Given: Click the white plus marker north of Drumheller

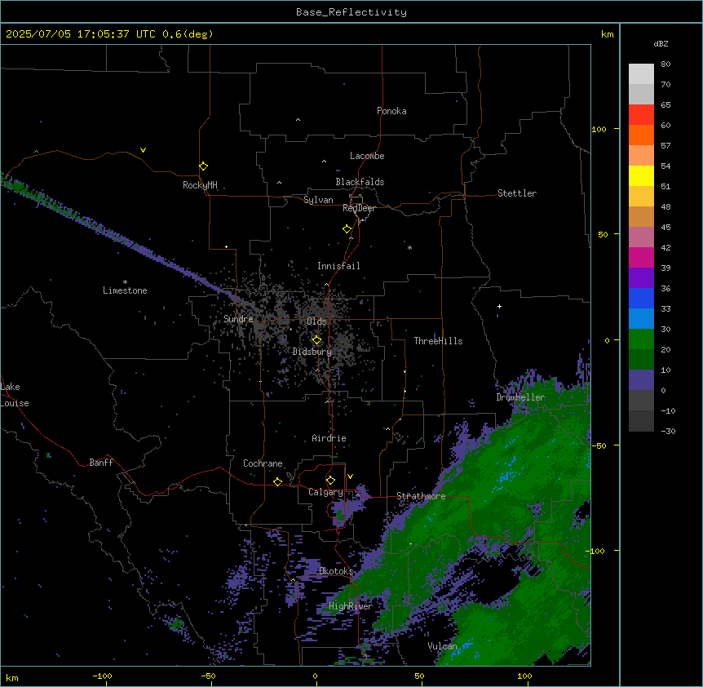Looking at the screenshot, I should pyautogui.click(x=499, y=306).
